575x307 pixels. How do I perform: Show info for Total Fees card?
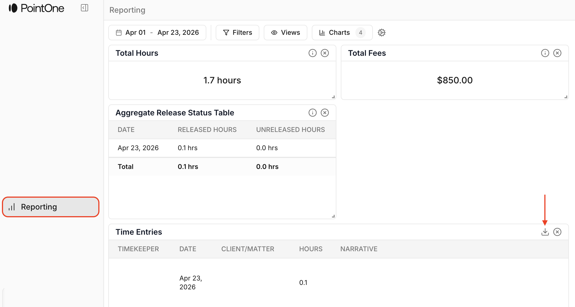tap(545, 53)
